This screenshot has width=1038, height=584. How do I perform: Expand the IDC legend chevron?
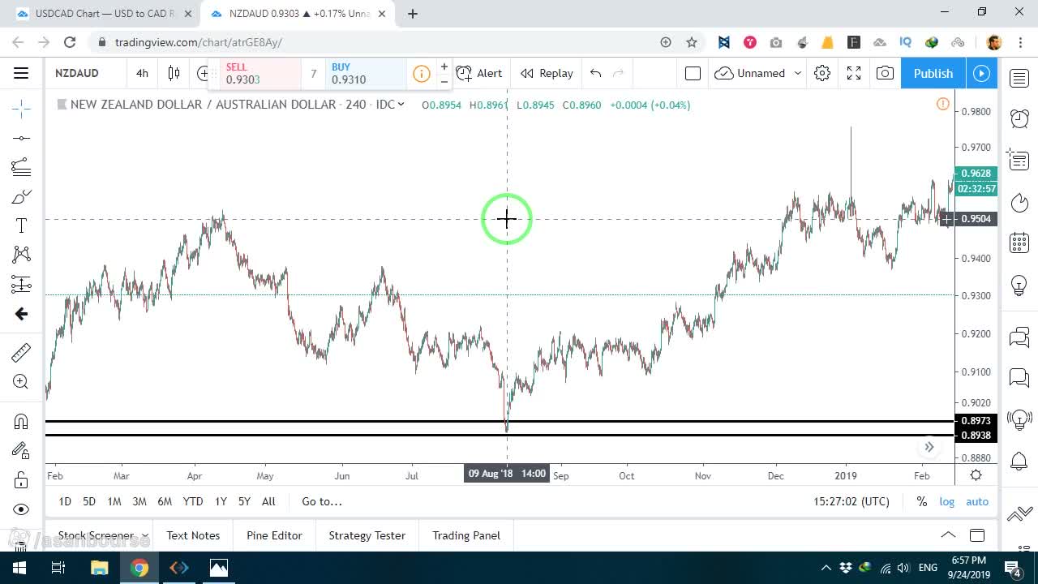point(401,105)
